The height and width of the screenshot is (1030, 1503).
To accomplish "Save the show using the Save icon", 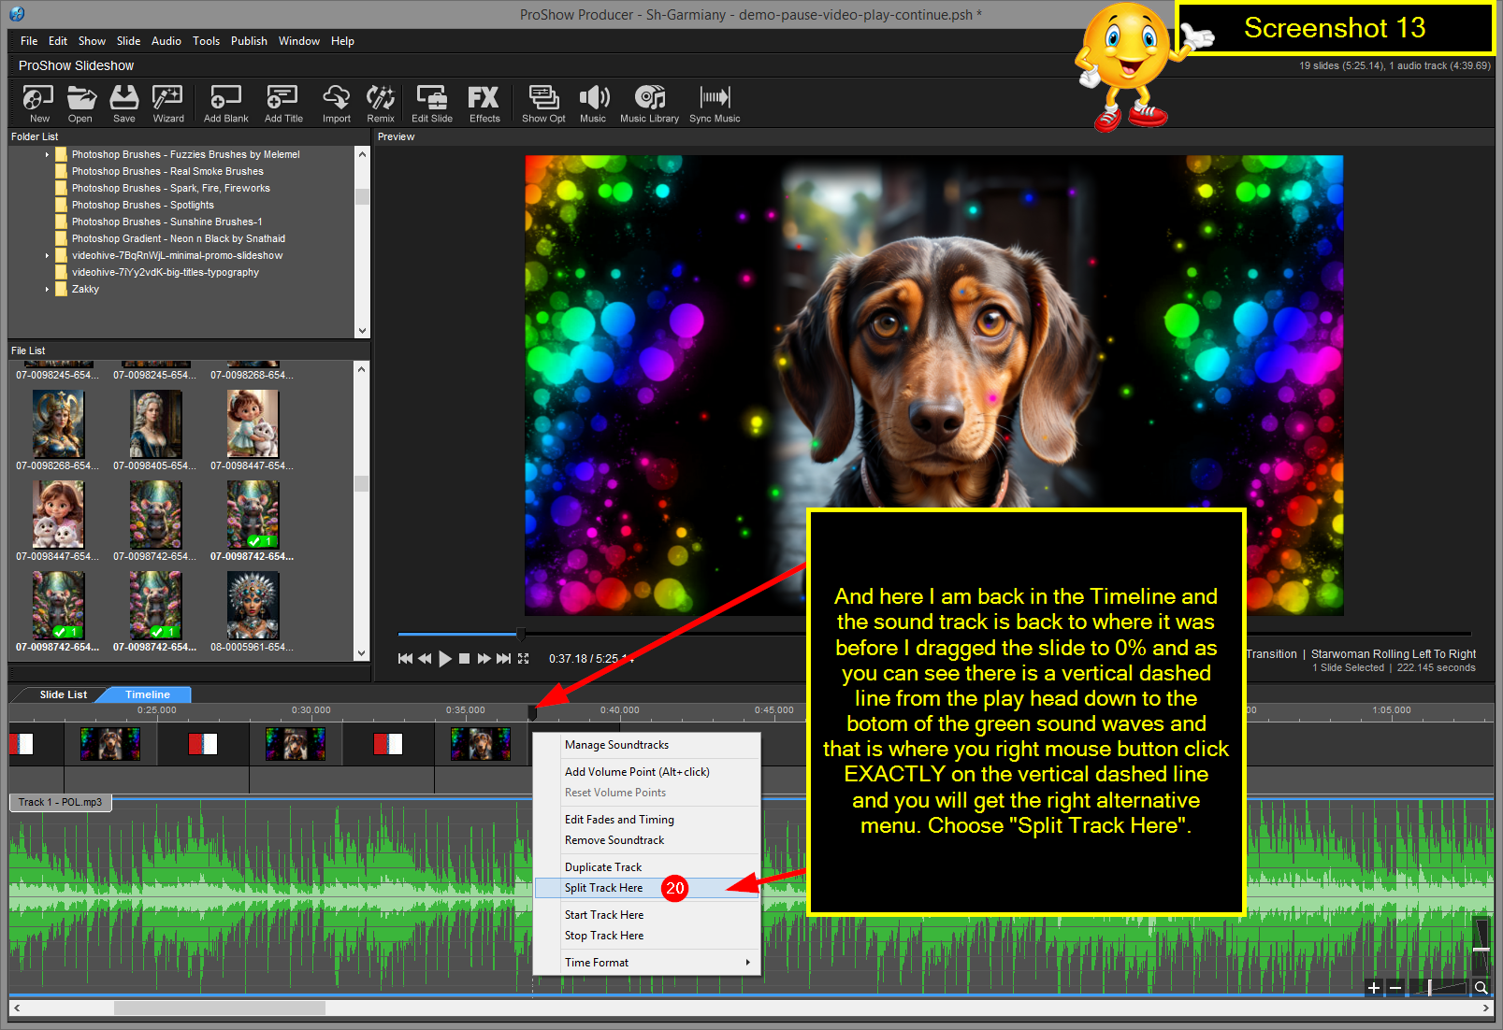I will coord(123,103).
